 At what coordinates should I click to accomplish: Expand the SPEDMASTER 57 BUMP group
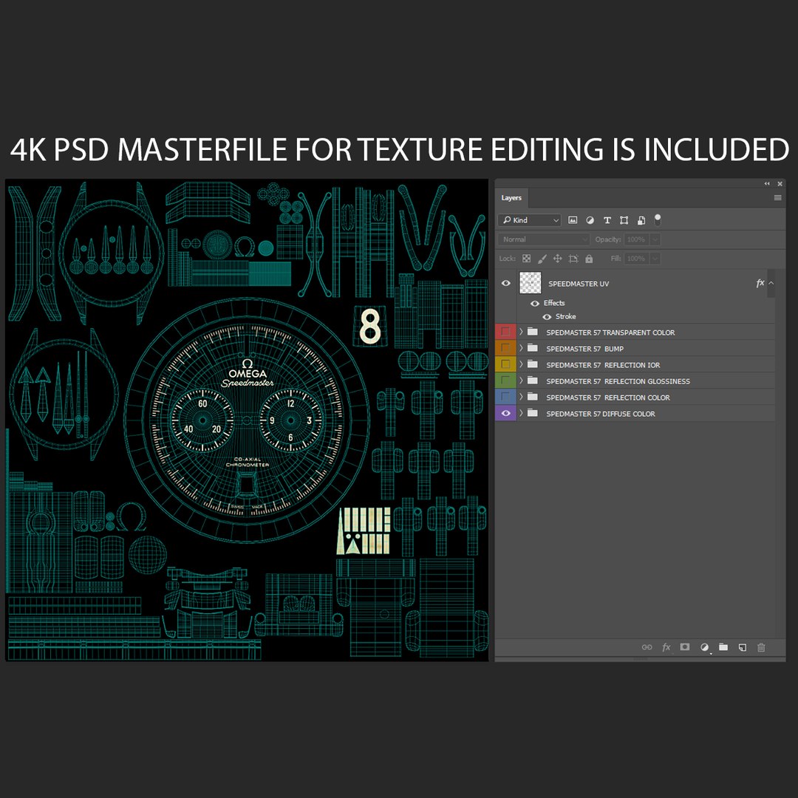click(x=521, y=348)
